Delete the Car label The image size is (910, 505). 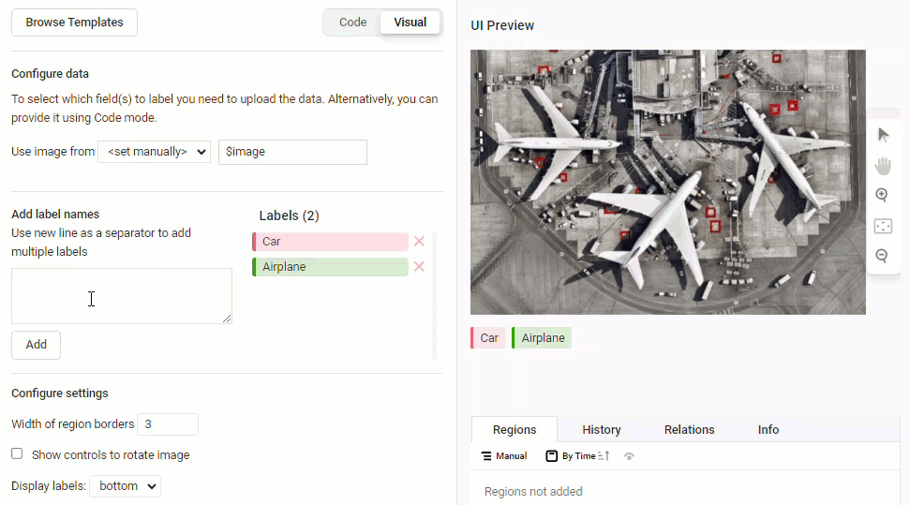point(419,242)
